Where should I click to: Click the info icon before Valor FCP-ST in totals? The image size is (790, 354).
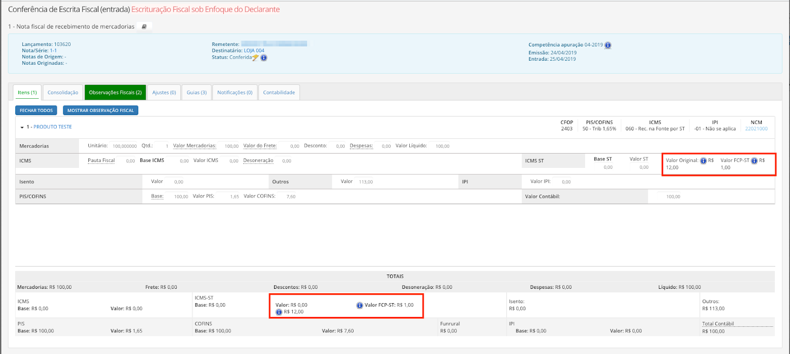(360, 305)
